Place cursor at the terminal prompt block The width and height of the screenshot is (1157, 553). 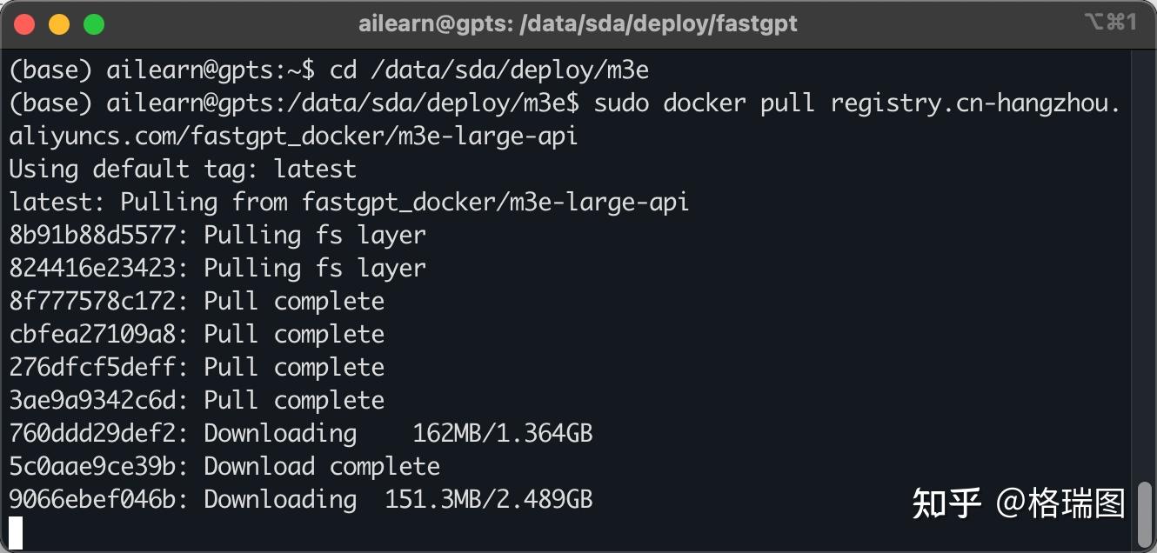tap(16, 532)
